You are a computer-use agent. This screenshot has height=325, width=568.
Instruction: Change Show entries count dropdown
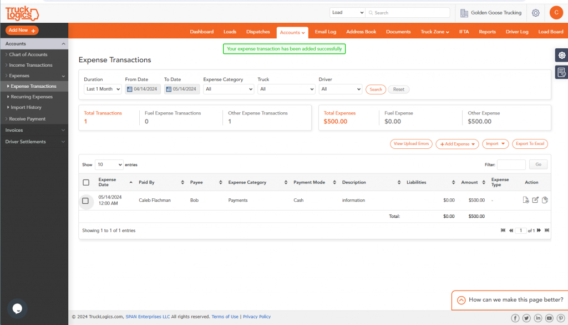click(x=109, y=164)
